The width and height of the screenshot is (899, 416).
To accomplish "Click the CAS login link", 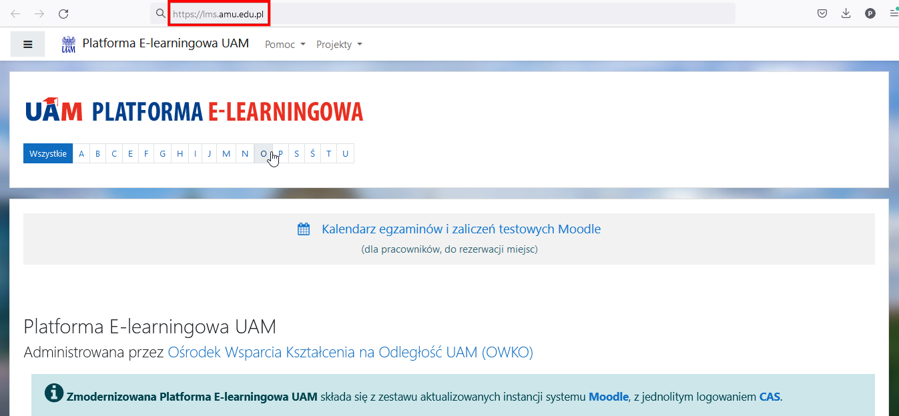I will pos(769,396).
